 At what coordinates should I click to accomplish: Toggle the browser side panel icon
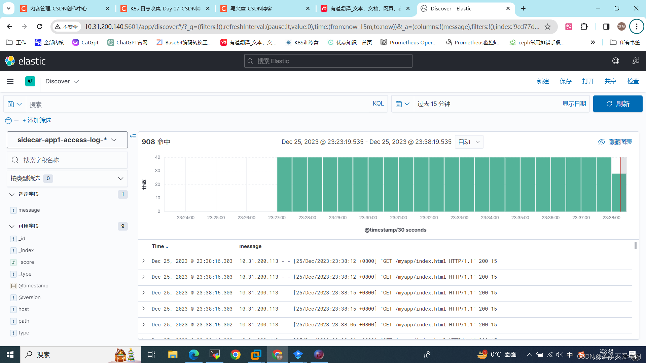coord(606,27)
